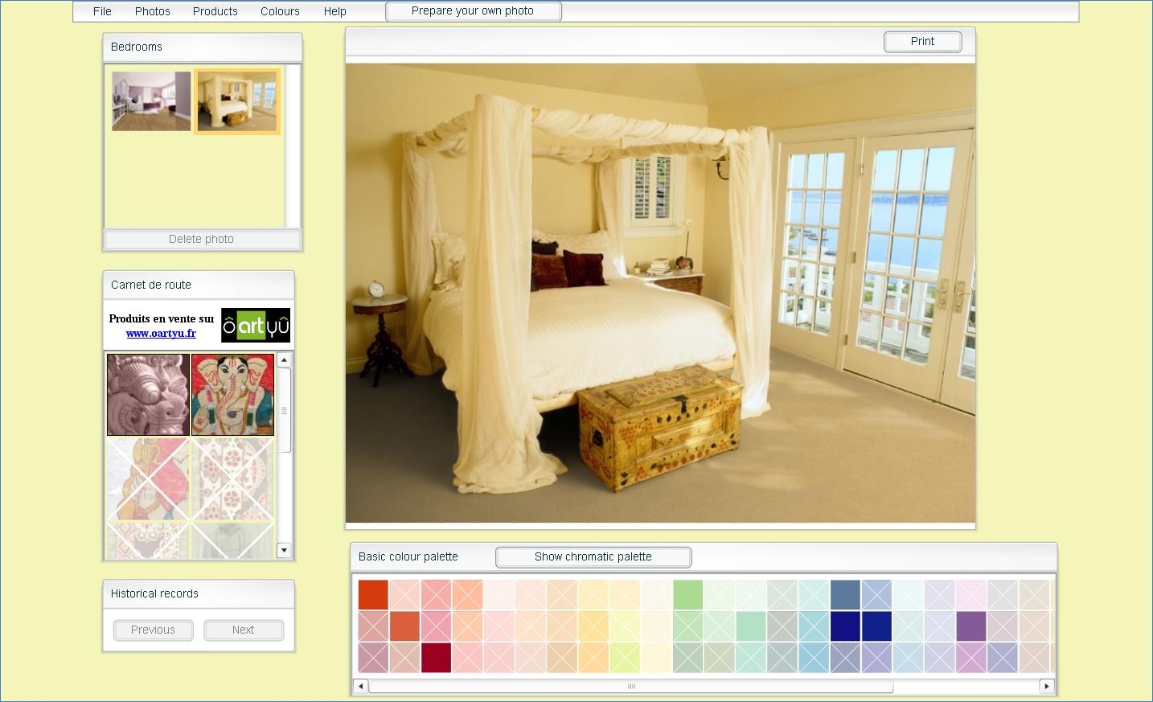Click the Basic colour palette label
The height and width of the screenshot is (702, 1153).
[x=408, y=556]
